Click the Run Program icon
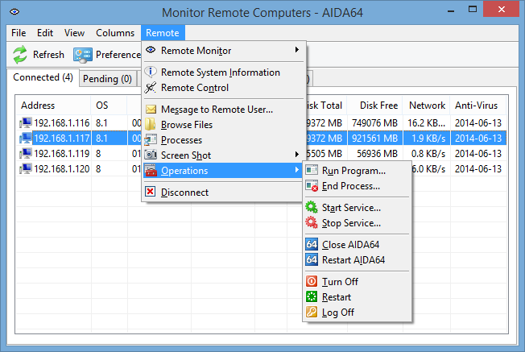 [x=312, y=171]
